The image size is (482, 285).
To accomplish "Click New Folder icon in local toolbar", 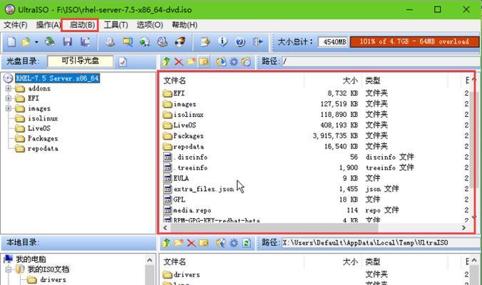I will 178,243.
